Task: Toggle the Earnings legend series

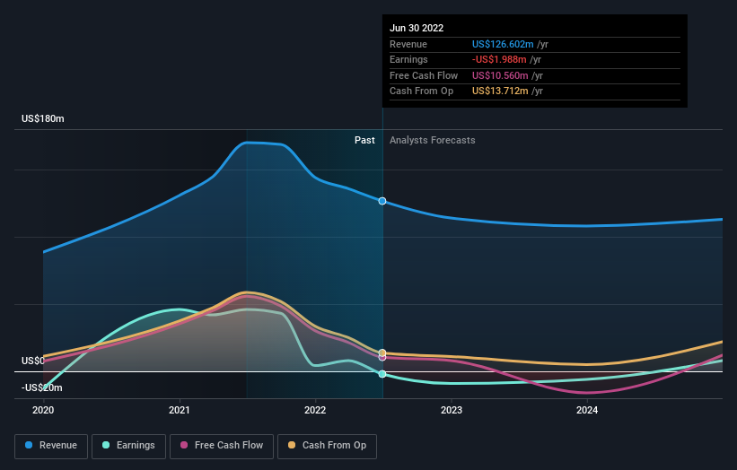Action: coord(128,446)
